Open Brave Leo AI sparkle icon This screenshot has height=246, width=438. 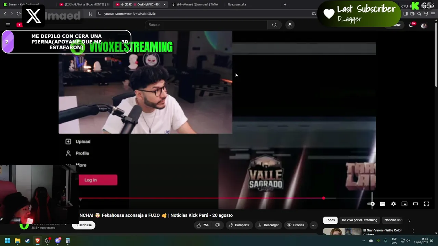419,14
